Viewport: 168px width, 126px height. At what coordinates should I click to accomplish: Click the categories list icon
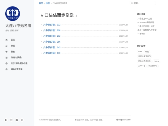[7, 46]
